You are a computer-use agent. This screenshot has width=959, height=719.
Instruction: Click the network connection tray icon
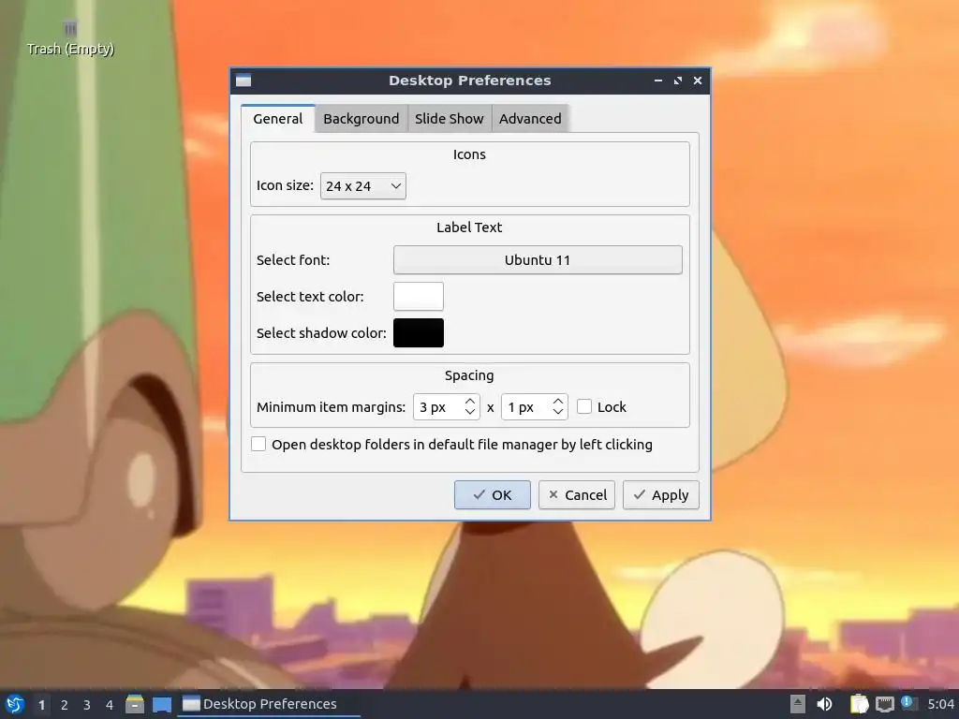884,704
